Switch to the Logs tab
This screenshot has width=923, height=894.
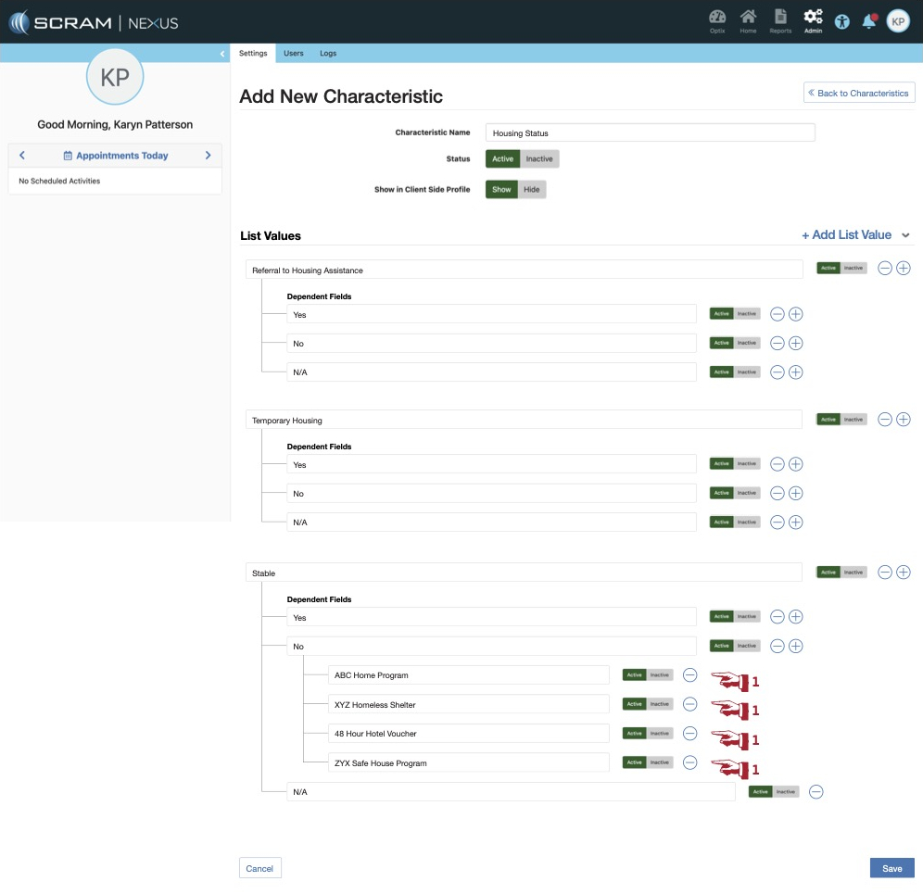328,54
